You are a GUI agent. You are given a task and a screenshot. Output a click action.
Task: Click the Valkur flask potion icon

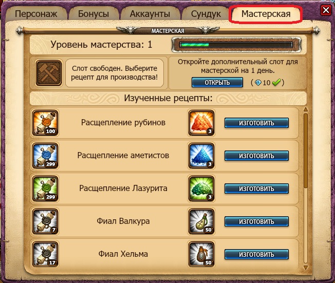[x=201, y=221]
